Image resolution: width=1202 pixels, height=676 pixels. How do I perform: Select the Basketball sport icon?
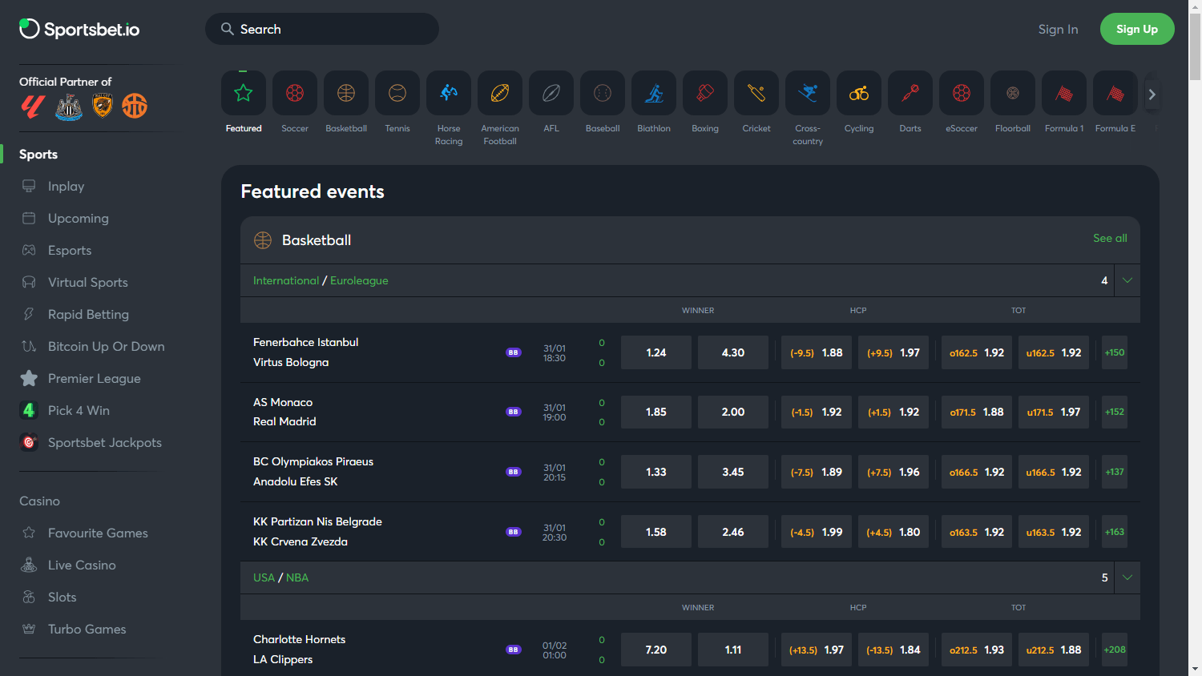pyautogui.click(x=346, y=93)
